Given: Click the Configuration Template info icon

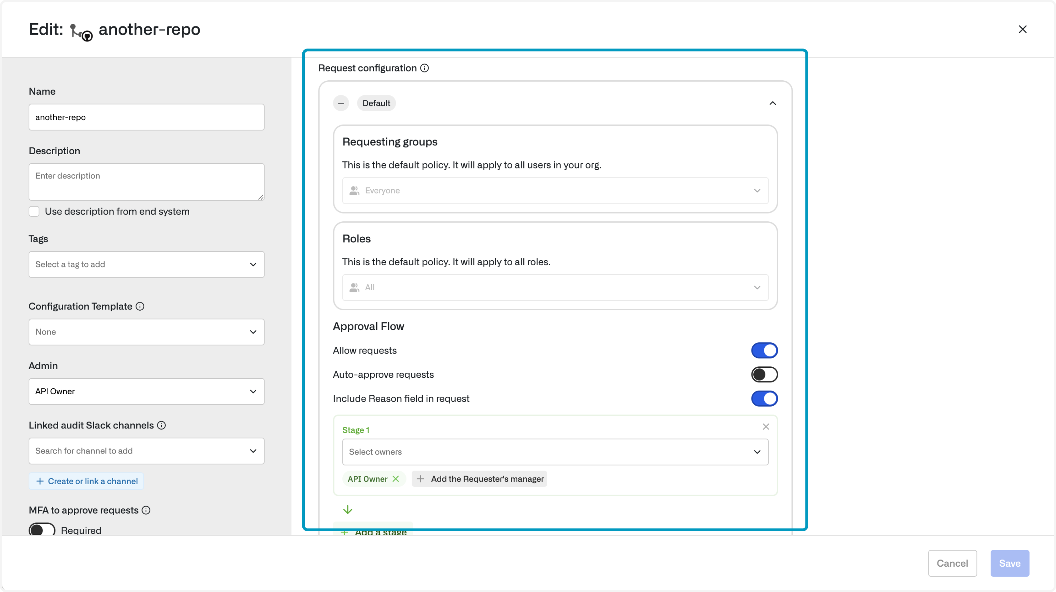Looking at the screenshot, I should coord(140,306).
